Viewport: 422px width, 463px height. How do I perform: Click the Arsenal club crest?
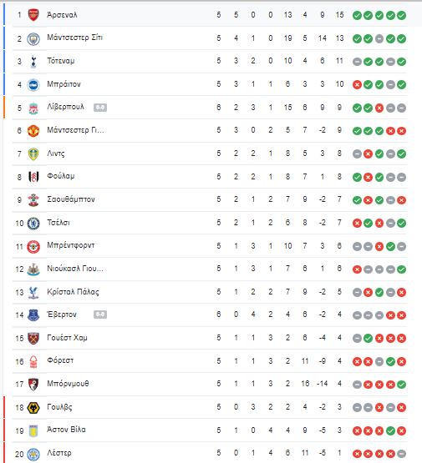pos(33,15)
